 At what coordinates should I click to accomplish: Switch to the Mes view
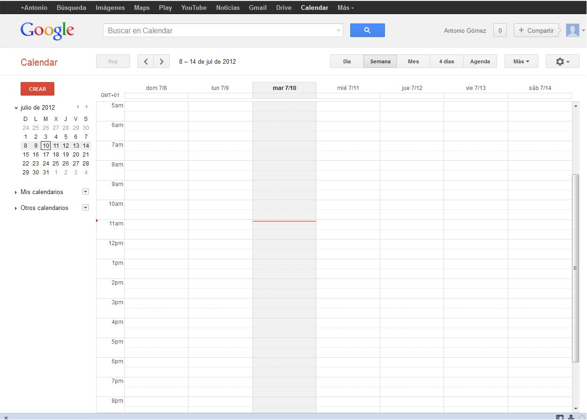click(414, 61)
